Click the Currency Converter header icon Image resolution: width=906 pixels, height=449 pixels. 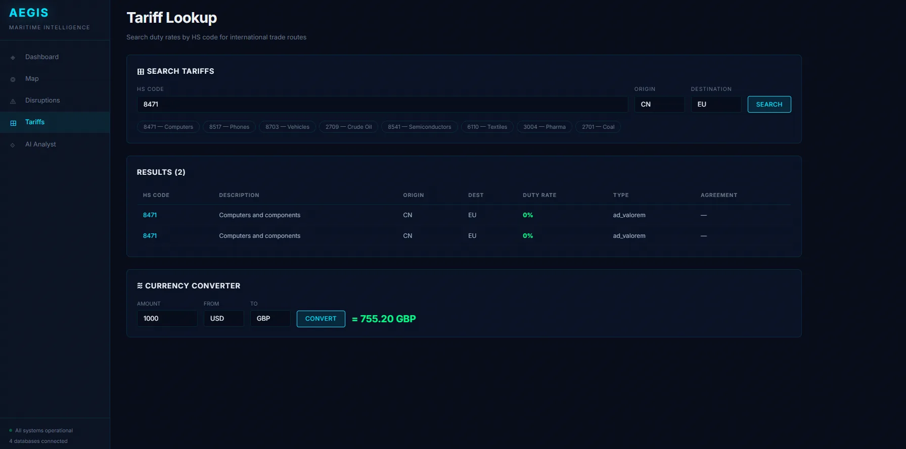click(140, 286)
